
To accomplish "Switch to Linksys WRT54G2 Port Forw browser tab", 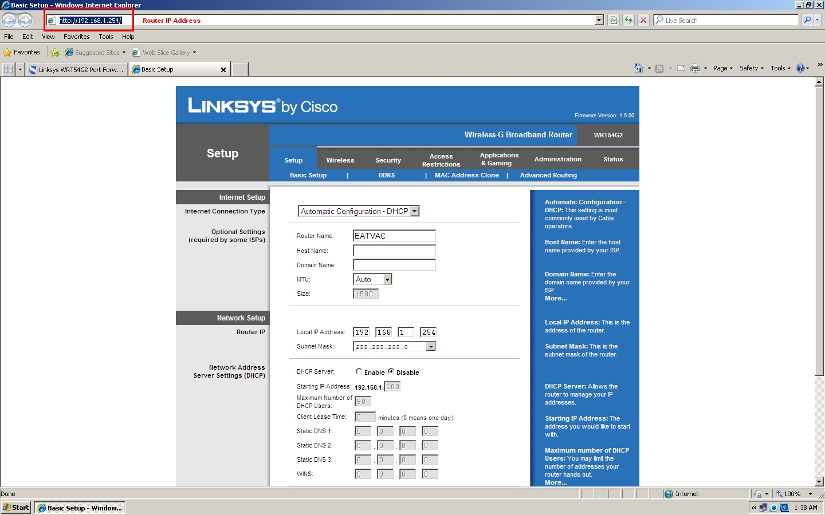I will (77, 70).
